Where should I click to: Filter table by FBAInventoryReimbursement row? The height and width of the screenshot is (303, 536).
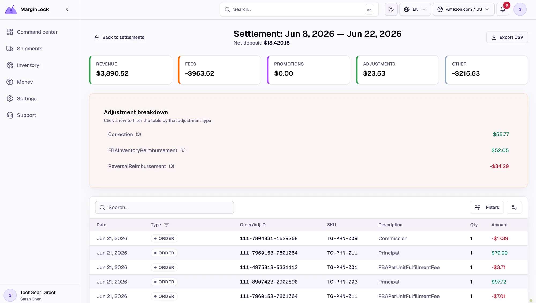coord(308,150)
